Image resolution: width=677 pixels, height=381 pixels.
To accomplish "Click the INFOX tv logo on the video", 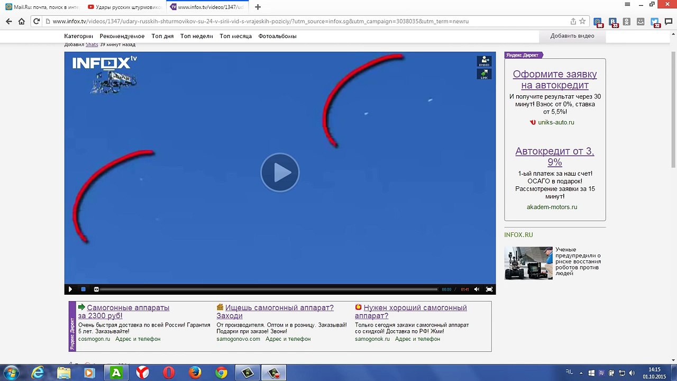I will pos(105,63).
